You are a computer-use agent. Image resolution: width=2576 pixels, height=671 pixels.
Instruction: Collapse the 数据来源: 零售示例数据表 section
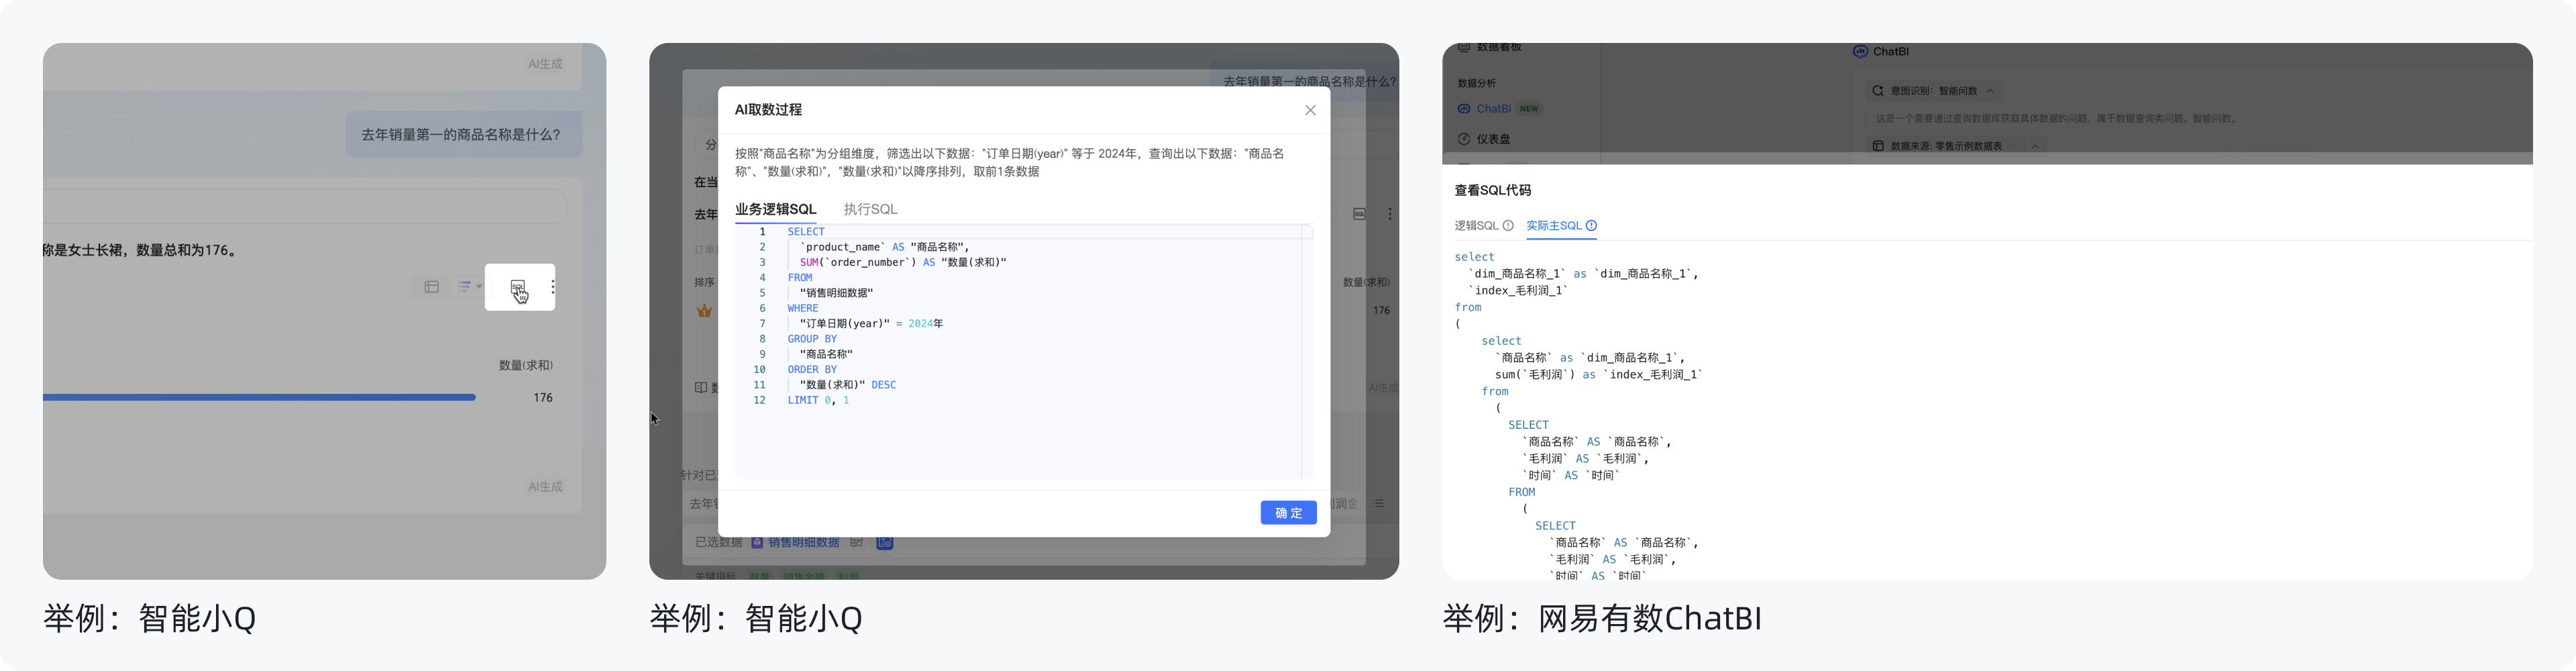2035,146
